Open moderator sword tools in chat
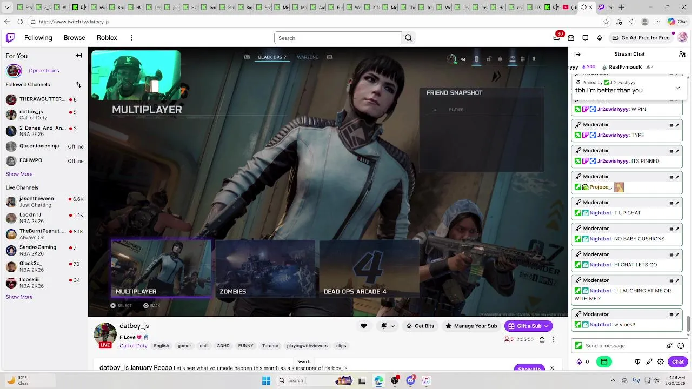Viewport: 692px width, 389px height. [x=649, y=361]
